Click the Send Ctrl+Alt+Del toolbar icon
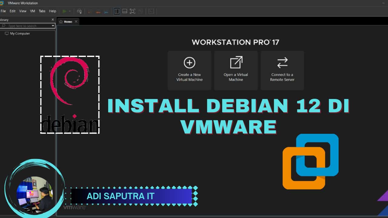This screenshot has height=218, width=388. 79,11
